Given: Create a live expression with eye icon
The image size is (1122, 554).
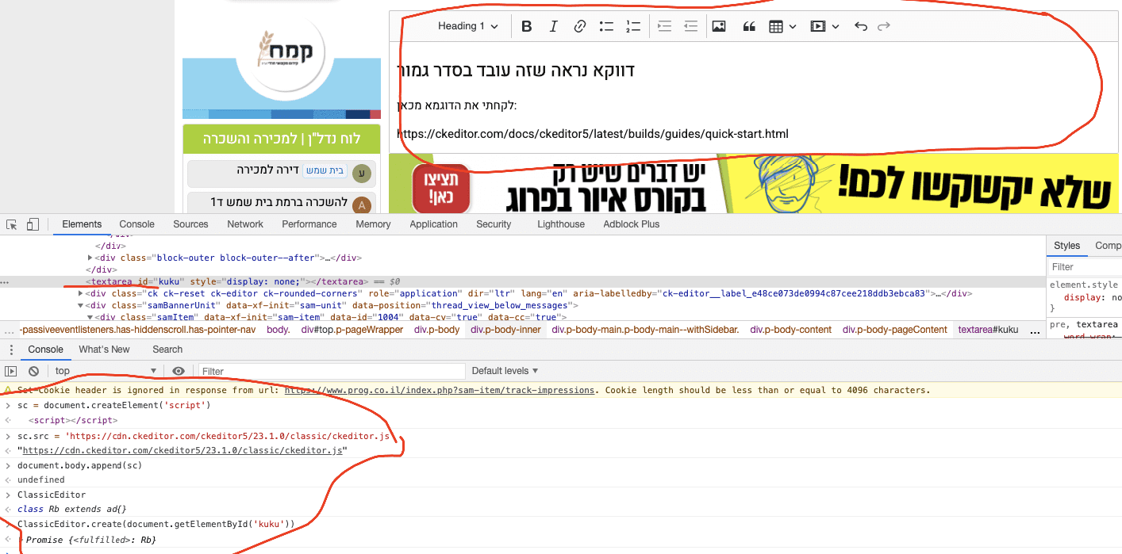Looking at the screenshot, I should coord(179,371).
